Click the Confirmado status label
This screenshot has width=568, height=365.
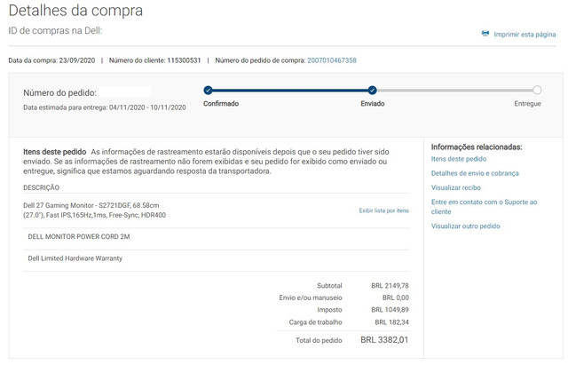221,104
